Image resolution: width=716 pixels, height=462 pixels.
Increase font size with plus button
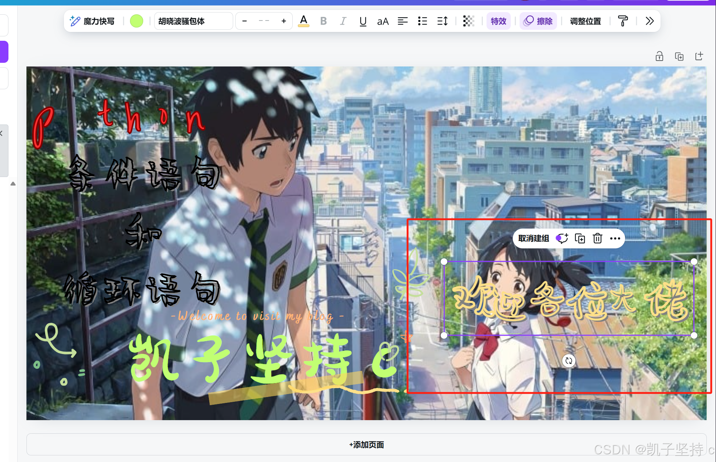point(283,21)
